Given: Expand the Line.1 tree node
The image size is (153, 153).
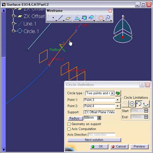Looking at the screenshot, I should coord(13,24).
